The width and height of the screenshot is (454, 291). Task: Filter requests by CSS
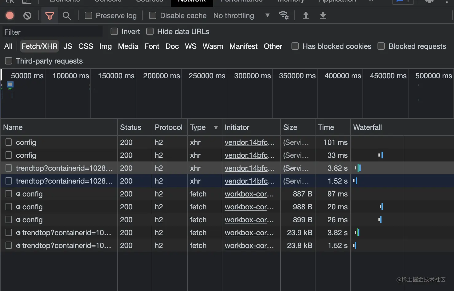click(86, 46)
